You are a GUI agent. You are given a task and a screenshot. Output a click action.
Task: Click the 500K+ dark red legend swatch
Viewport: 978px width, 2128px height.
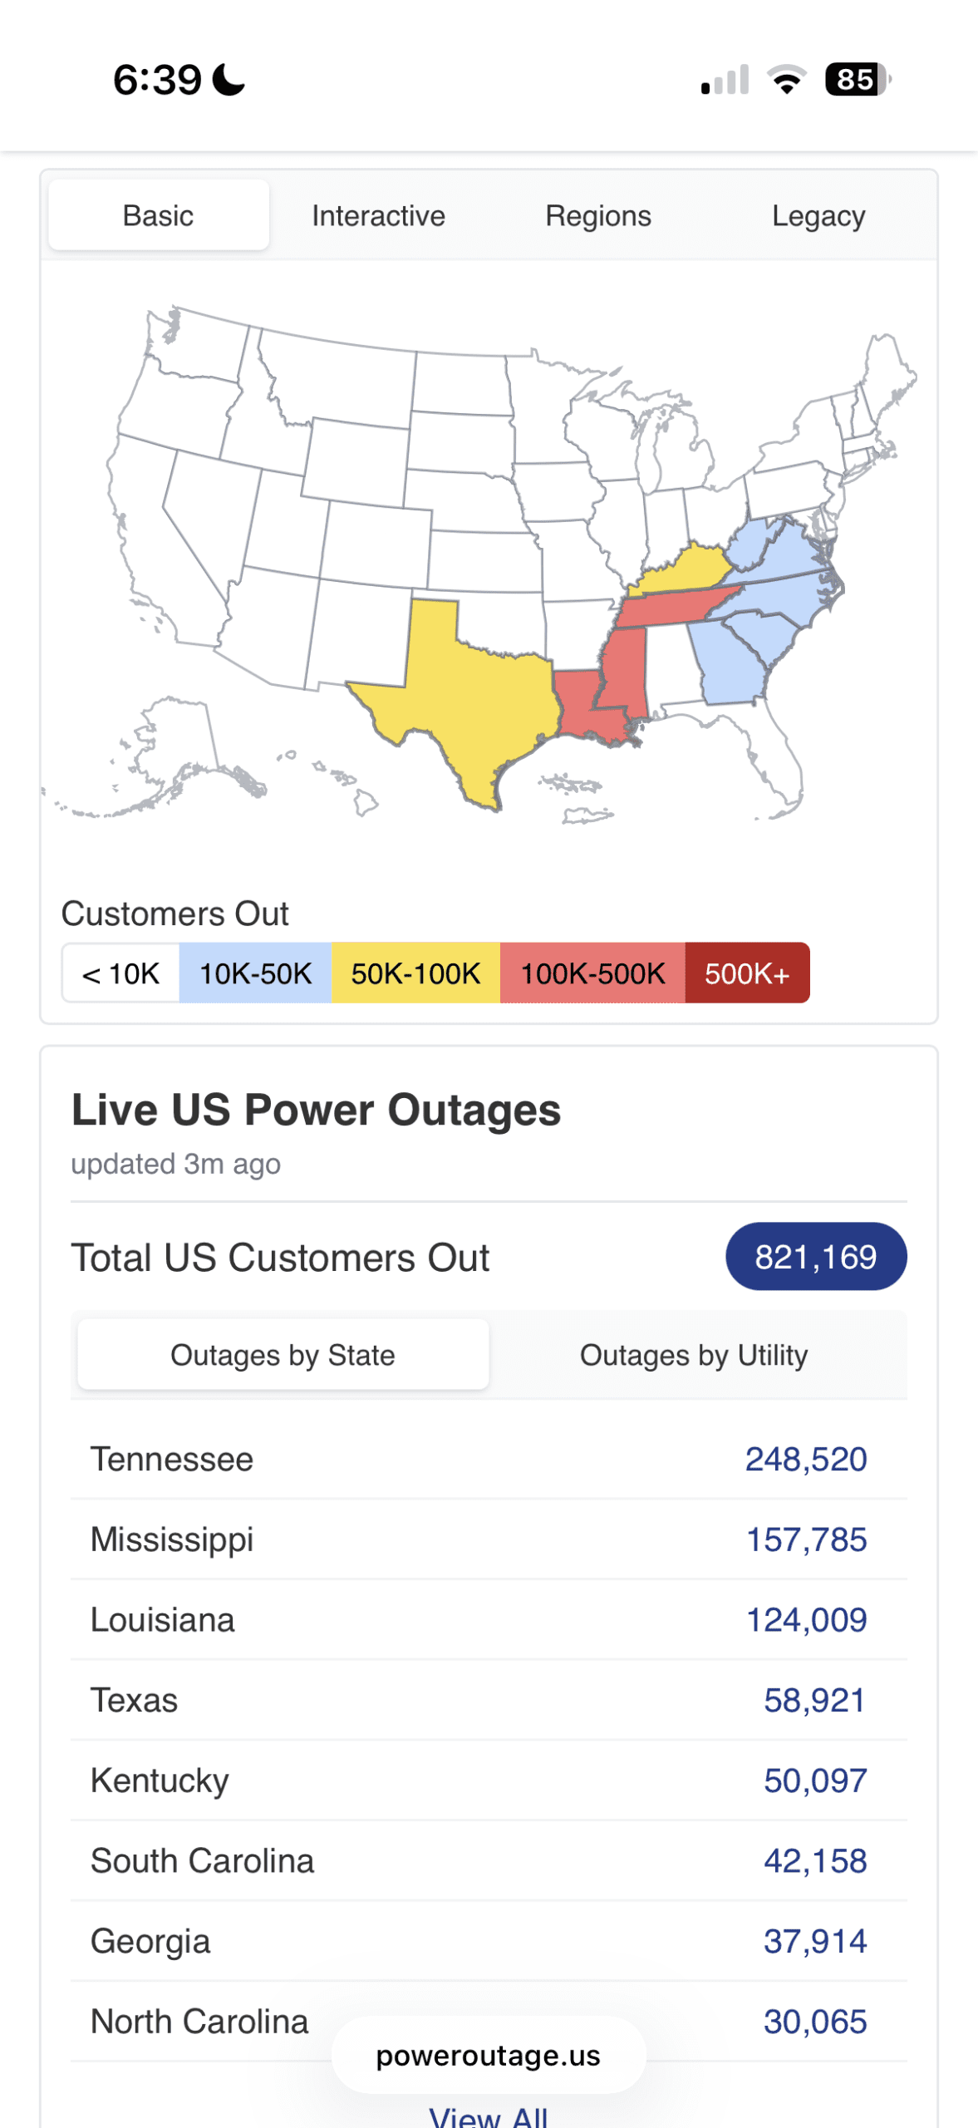tap(746, 973)
